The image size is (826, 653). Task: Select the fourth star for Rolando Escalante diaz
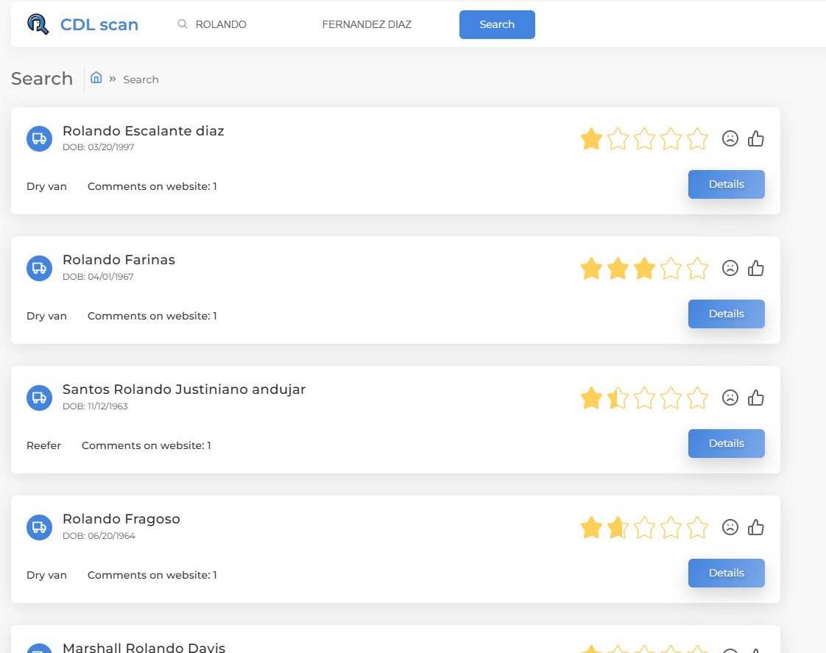click(x=671, y=139)
